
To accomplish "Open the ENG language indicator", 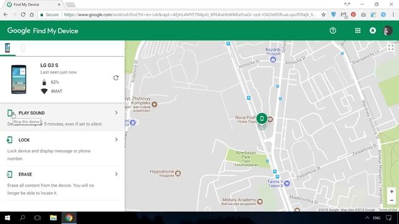I will pyautogui.click(x=377, y=218).
